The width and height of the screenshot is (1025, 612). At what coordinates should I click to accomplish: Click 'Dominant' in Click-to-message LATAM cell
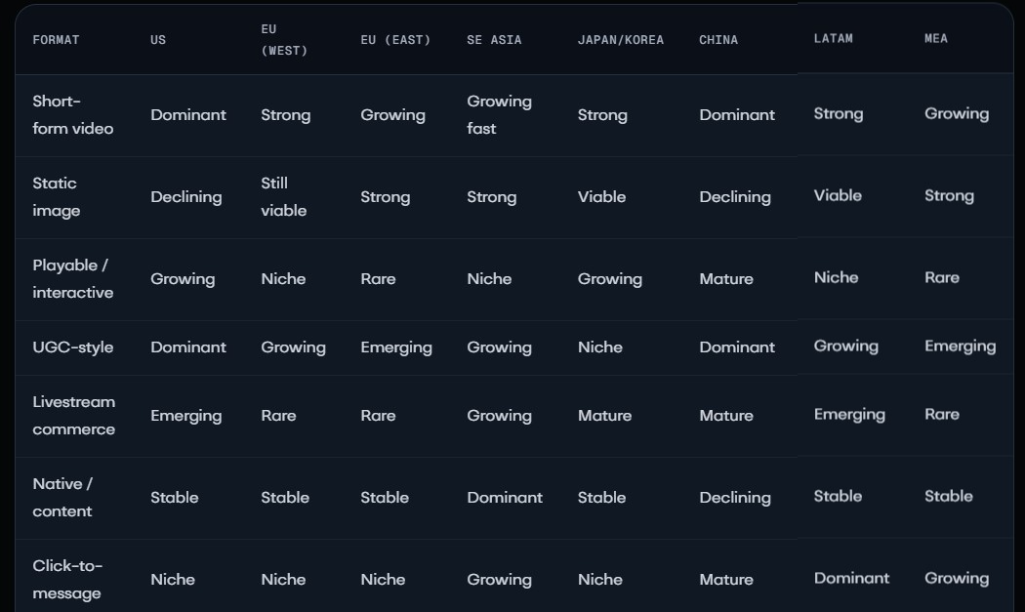pos(851,578)
